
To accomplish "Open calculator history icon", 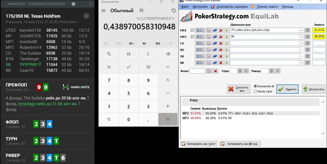I will pos(174,10).
